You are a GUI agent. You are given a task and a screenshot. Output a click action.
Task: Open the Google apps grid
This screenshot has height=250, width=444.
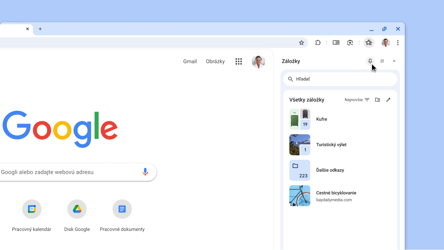point(239,62)
